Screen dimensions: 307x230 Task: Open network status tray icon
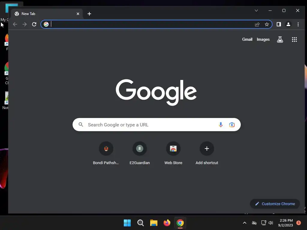(x=264, y=223)
